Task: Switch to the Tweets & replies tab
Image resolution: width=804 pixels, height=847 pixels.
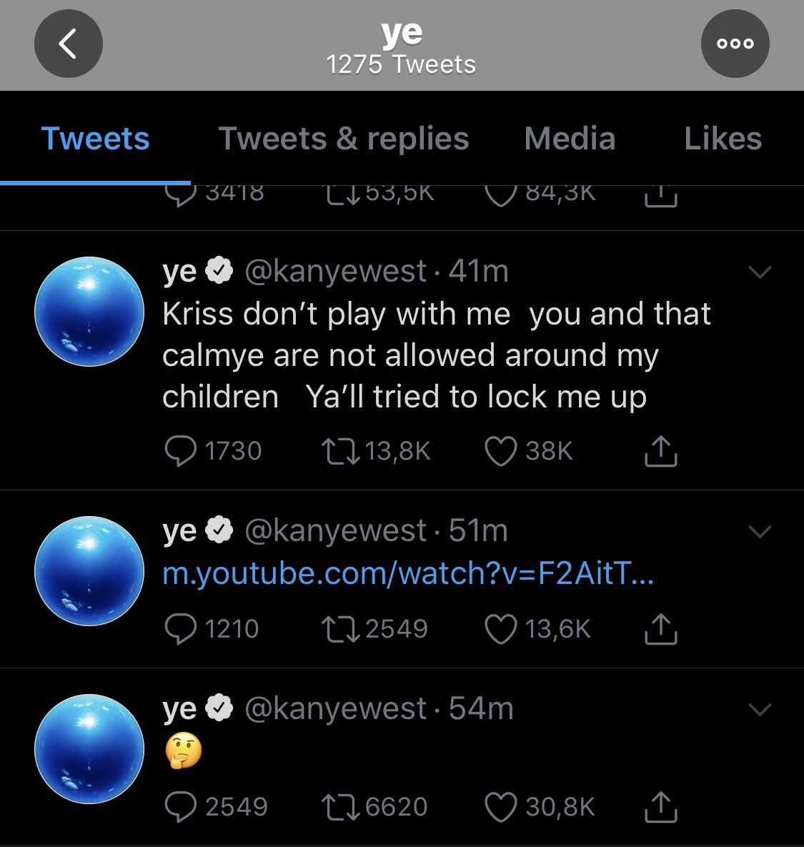Action: coord(343,139)
